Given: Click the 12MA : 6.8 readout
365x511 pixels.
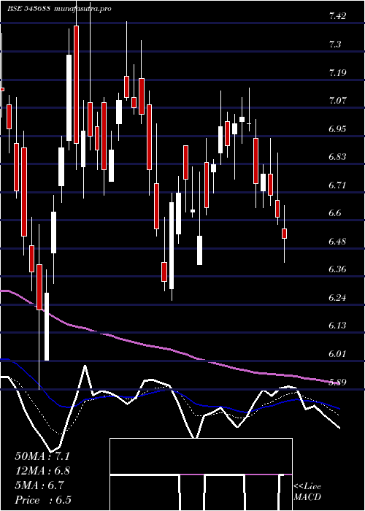Looking at the screenshot, I should point(42,471).
